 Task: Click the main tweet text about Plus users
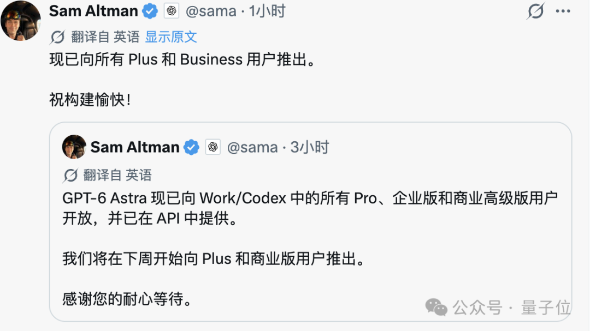click(x=182, y=60)
